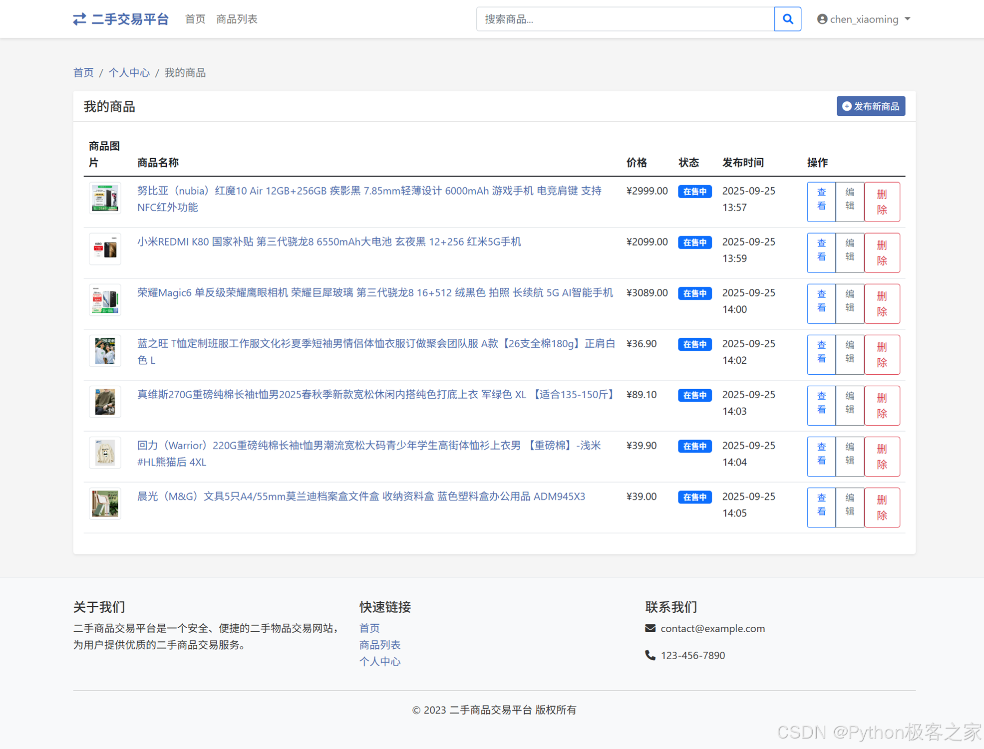Click the exchange arrows logo icon
This screenshot has height=749, width=984.
point(79,19)
